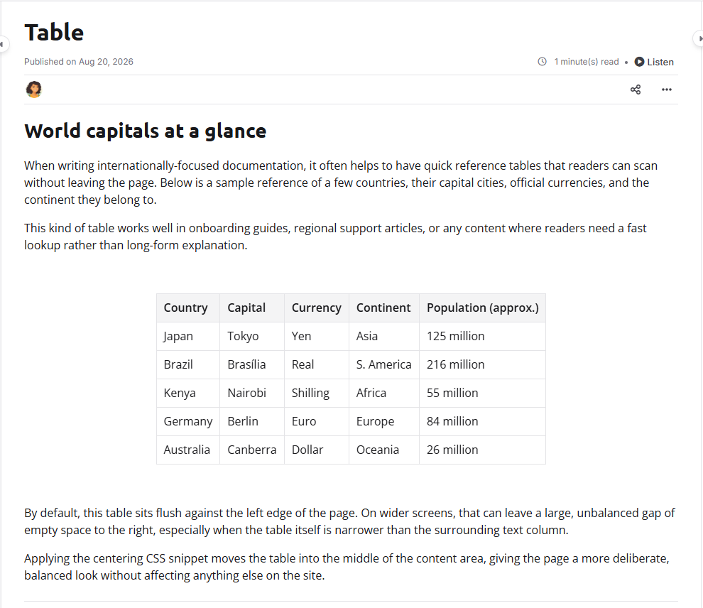
Task: Select the Tokyo table cell
Action: point(252,336)
